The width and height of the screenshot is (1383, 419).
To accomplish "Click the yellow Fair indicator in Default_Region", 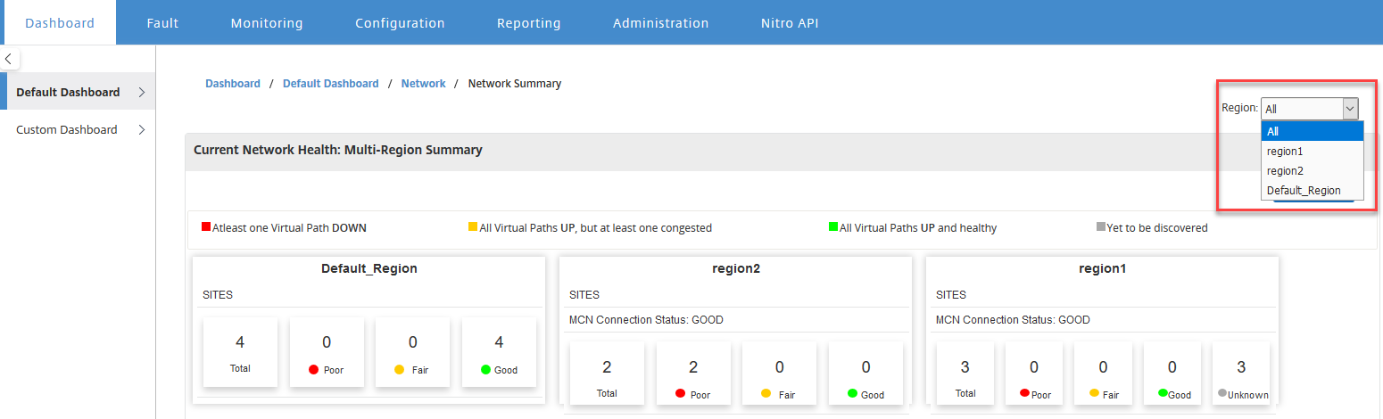I will pos(399,369).
